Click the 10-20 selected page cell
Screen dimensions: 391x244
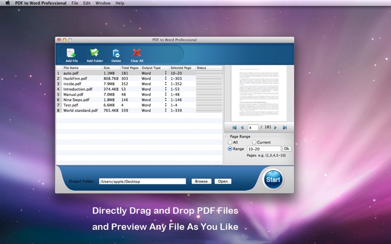coord(176,73)
